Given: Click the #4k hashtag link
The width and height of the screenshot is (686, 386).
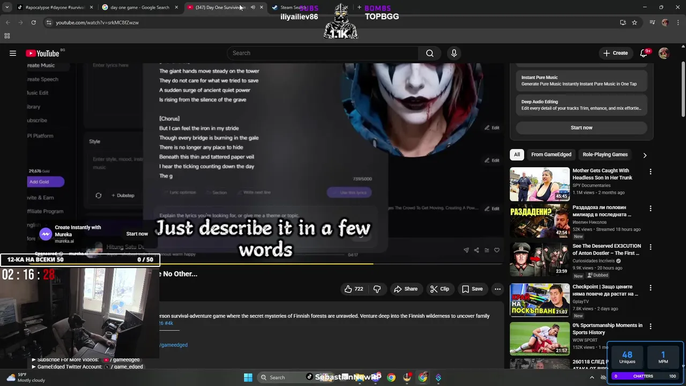Looking at the screenshot, I should [169, 323].
